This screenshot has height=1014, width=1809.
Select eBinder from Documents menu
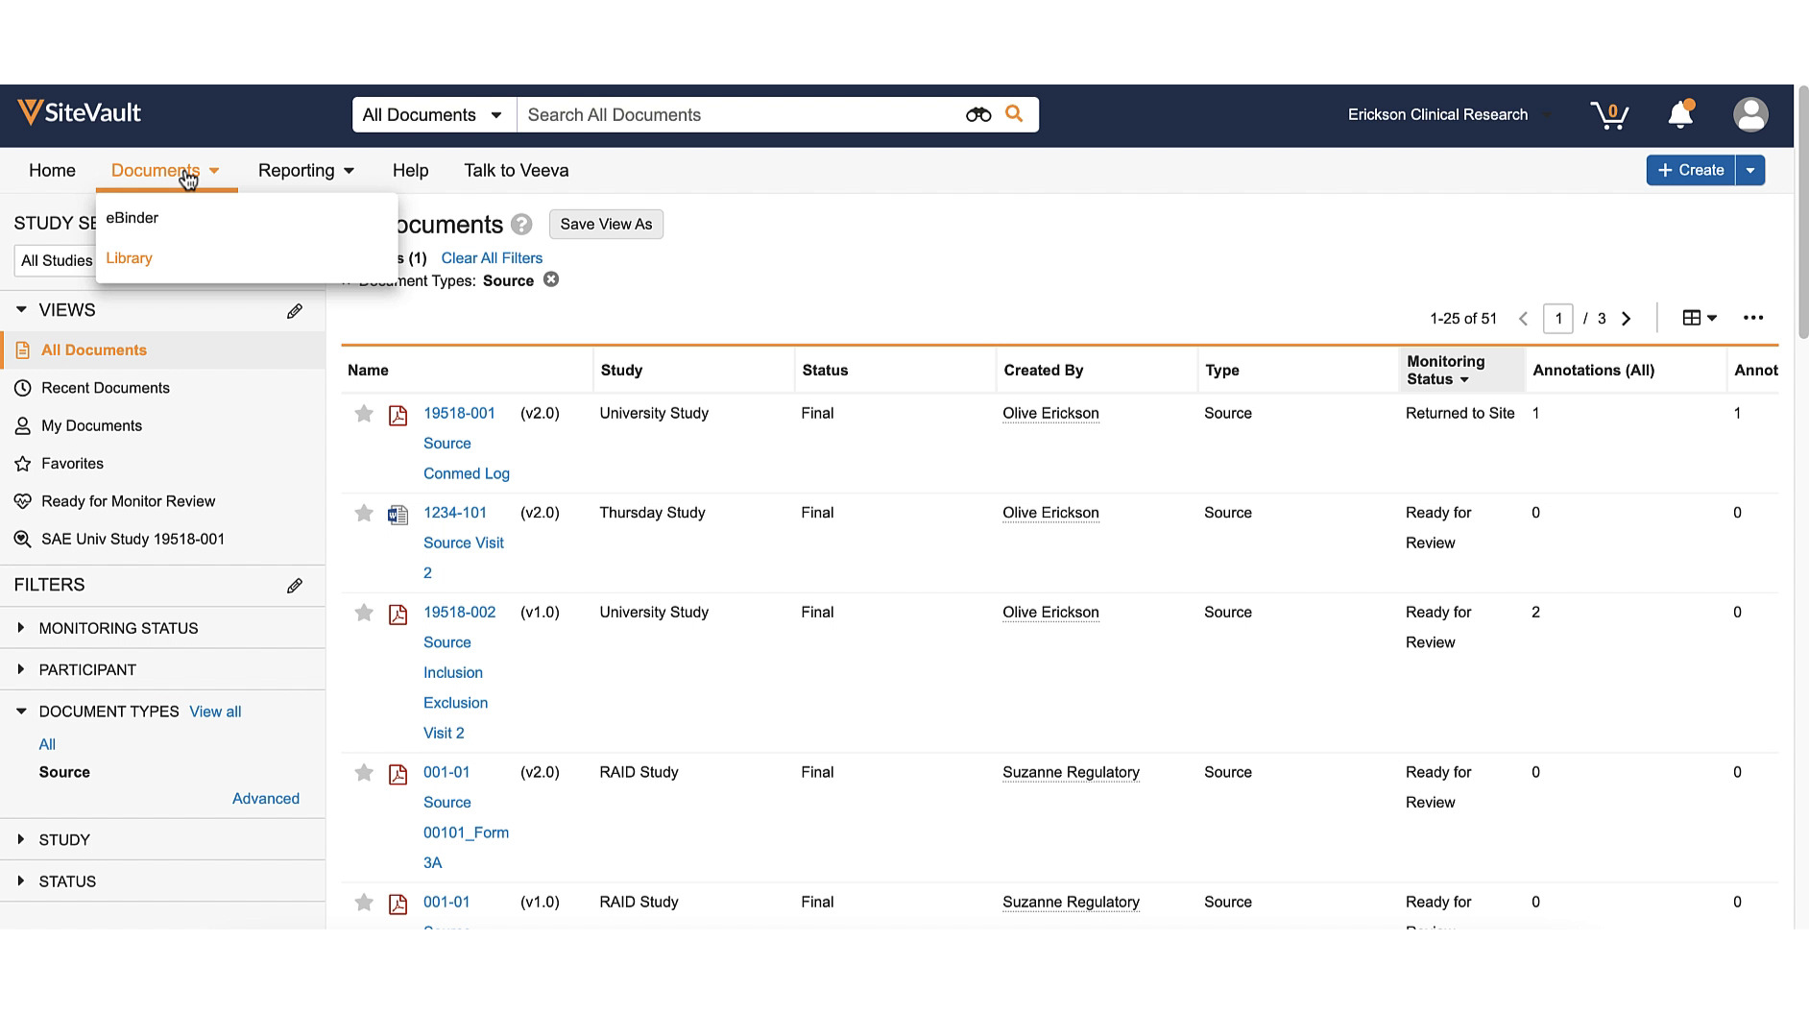click(x=133, y=217)
